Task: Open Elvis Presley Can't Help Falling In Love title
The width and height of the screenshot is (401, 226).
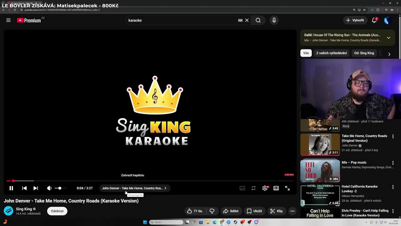Action: pos(365,213)
